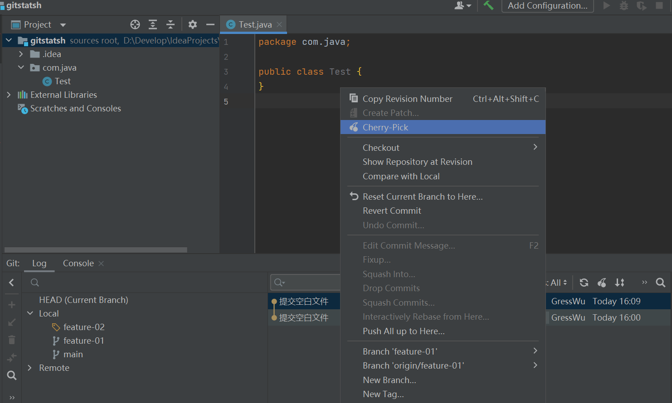Open Checkout submenu
Image resolution: width=672 pixels, height=403 pixels.
pos(443,148)
